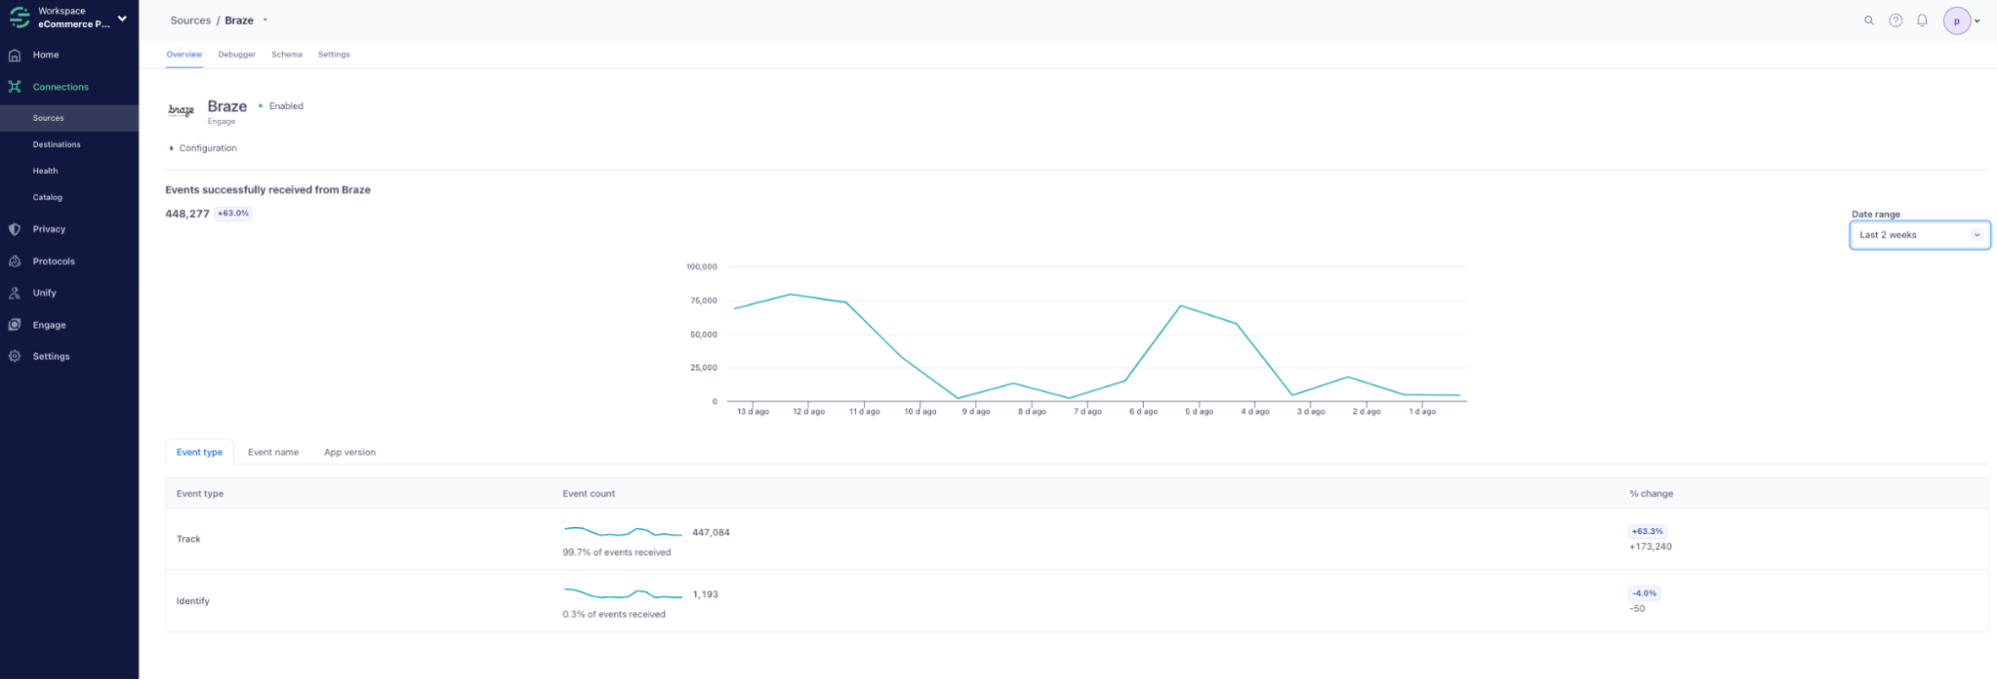Image resolution: width=1997 pixels, height=680 pixels.
Task: Click the % change column header
Action: click(x=1651, y=493)
